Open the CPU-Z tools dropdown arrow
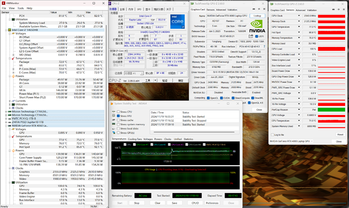The image size is (349, 208). click(x=155, y=81)
